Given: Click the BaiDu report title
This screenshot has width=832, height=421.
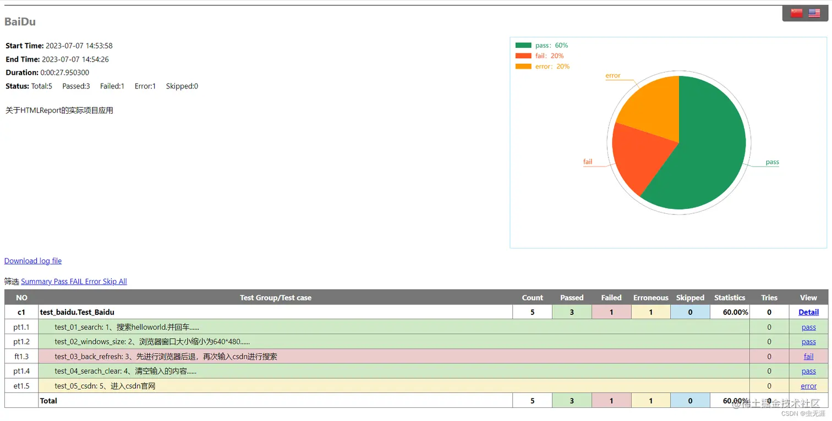Looking at the screenshot, I should point(20,22).
